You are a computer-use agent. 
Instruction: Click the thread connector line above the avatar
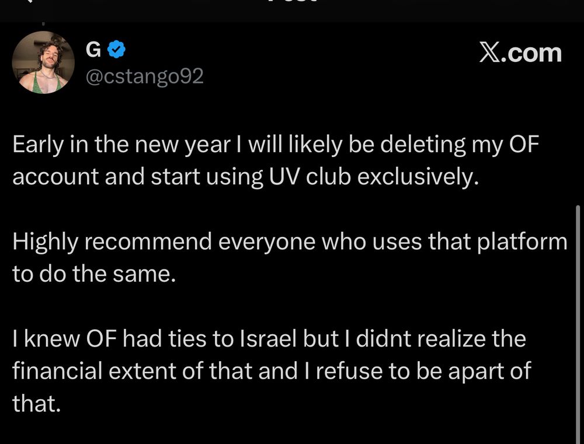pos(43,25)
